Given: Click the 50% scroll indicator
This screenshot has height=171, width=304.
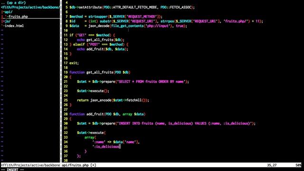Looking at the screenshot, I should click(x=299, y=165).
